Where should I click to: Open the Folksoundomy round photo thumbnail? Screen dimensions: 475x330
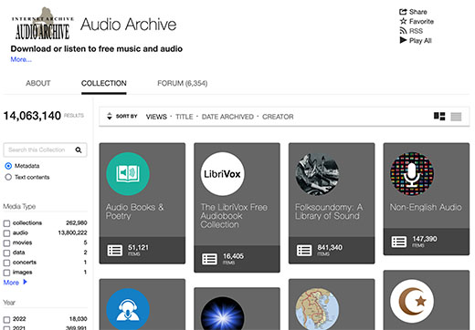(317, 174)
